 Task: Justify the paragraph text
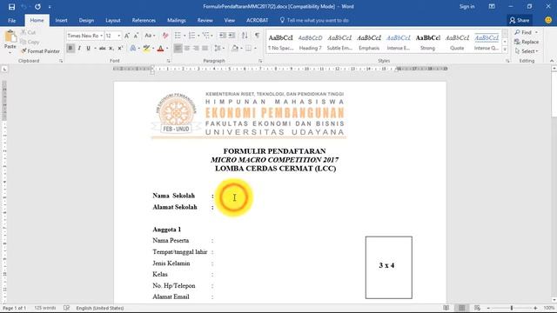205,48
